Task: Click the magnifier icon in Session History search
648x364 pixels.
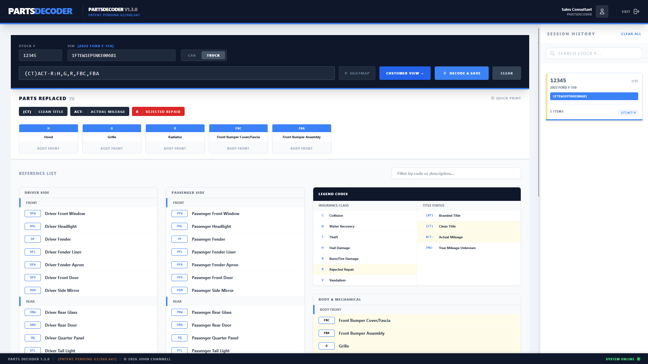Action: tap(552, 53)
